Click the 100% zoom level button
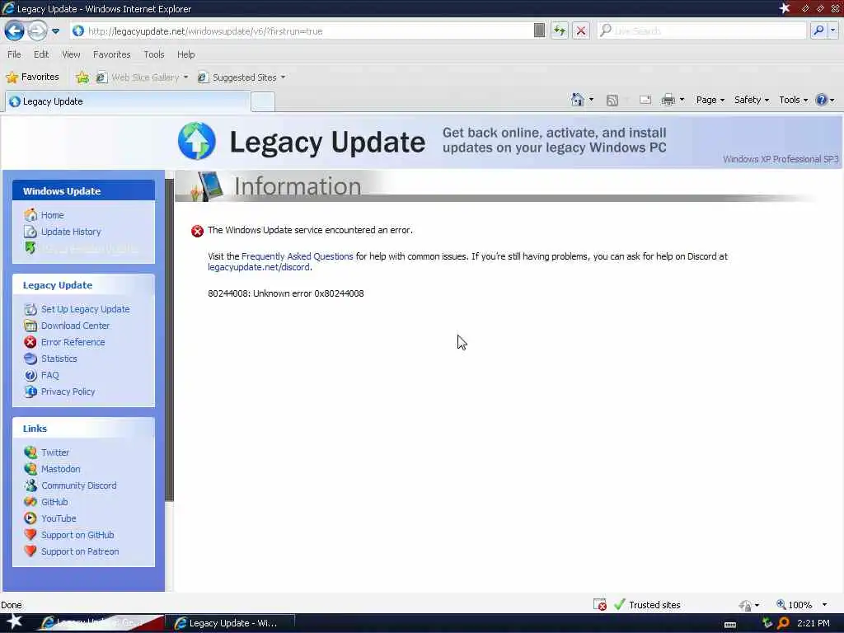 pos(795,605)
